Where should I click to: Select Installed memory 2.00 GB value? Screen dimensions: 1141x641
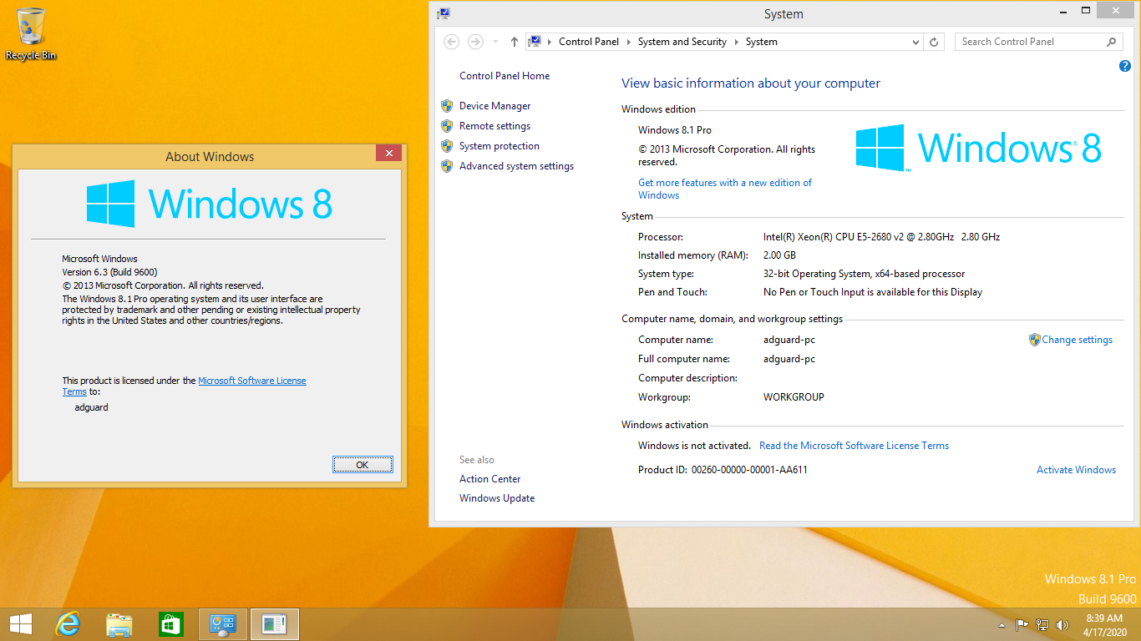[x=779, y=255]
